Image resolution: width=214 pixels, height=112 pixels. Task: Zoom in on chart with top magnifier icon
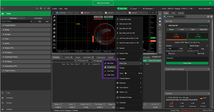tap(54, 17)
